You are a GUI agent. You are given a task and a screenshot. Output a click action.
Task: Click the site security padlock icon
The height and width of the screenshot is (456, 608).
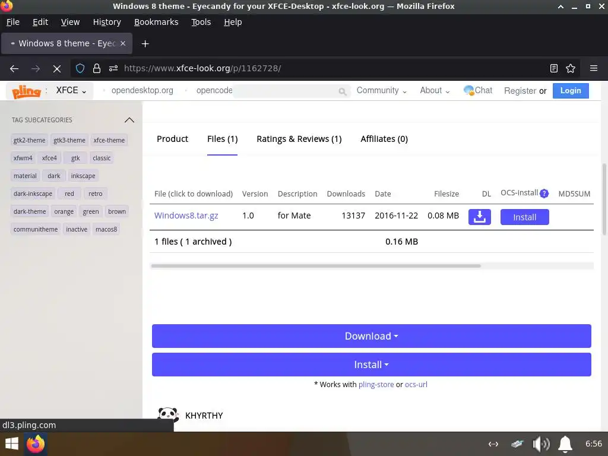point(97,68)
